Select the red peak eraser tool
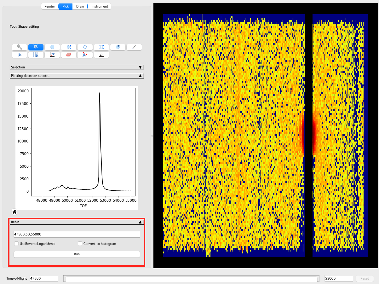This screenshot has height=284, width=379. [x=69, y=55]
